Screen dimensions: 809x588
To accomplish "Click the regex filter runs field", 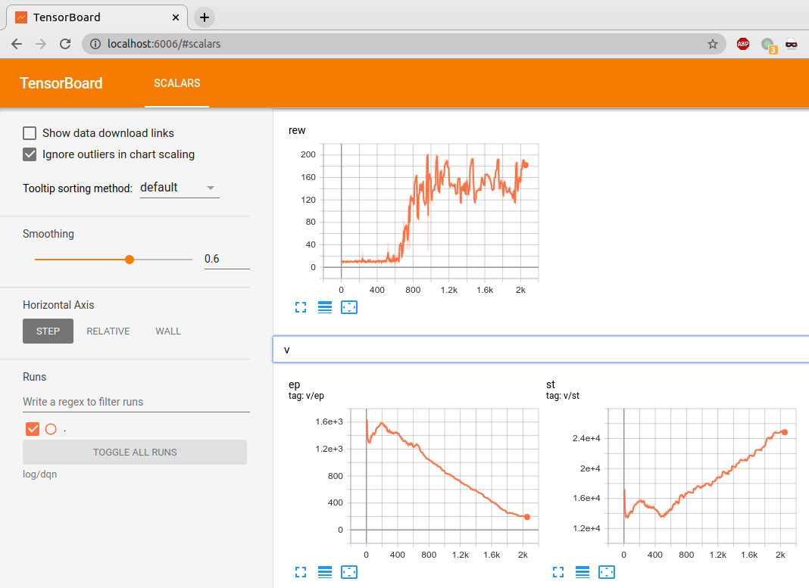I will click(x=136, y=402).
